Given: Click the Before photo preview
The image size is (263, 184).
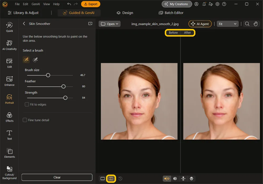Looking at the screenshot, I should (139, 101).
